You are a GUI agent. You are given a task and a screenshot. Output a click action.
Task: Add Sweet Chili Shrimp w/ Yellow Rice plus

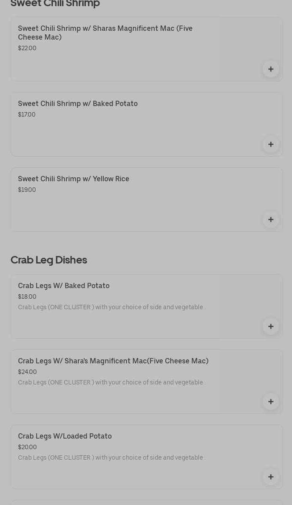[x=271, y=220]
